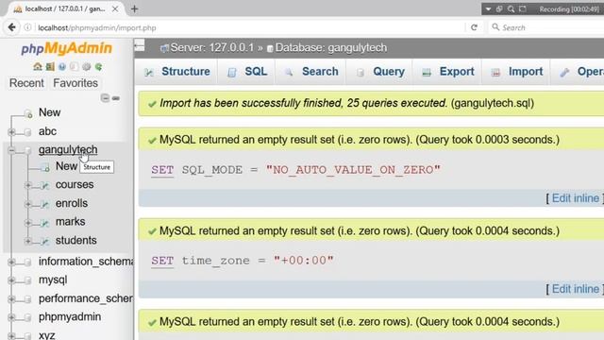
Task: Click Edit inline for SQL_MODE query
Action: (x=576, y=198)
